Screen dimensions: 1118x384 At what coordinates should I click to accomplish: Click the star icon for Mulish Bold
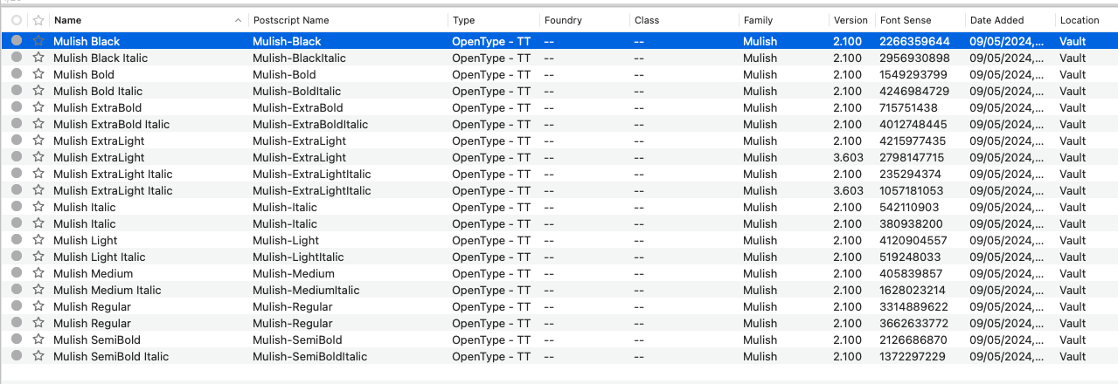pyautogui.click(x=38, y=74)
